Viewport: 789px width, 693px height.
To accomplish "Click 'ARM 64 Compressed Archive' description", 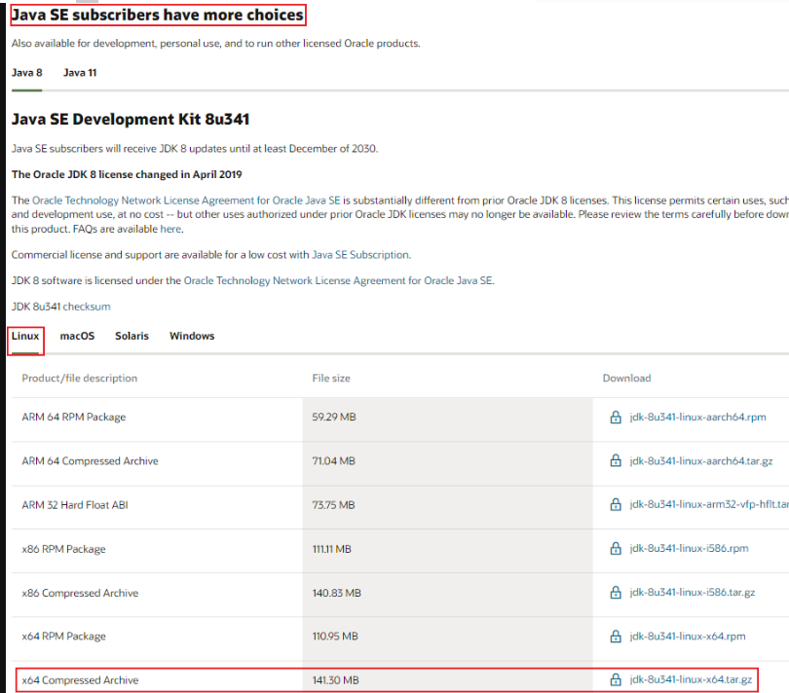I will point(90,461).
